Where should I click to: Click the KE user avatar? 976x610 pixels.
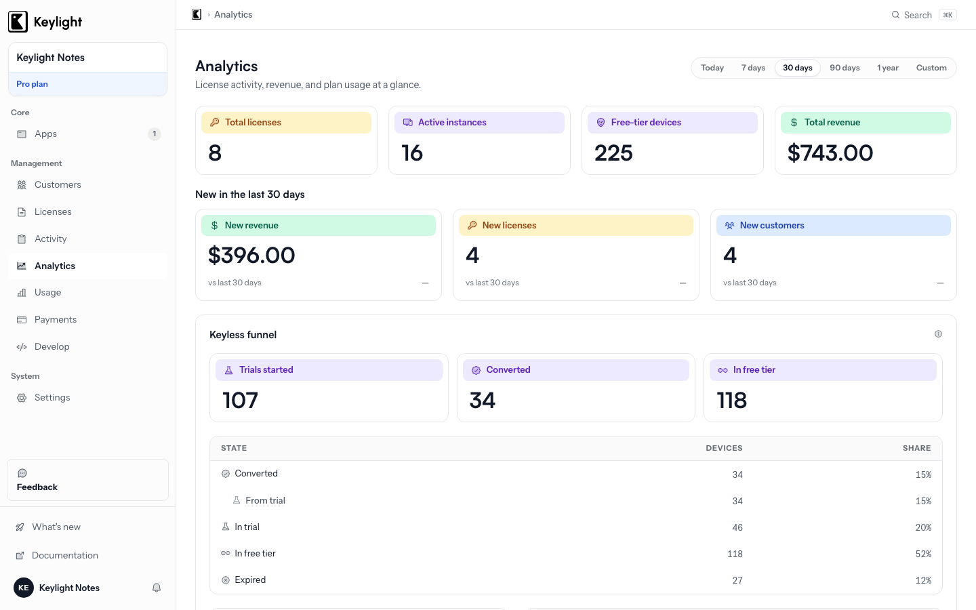(x=24, y=588)
